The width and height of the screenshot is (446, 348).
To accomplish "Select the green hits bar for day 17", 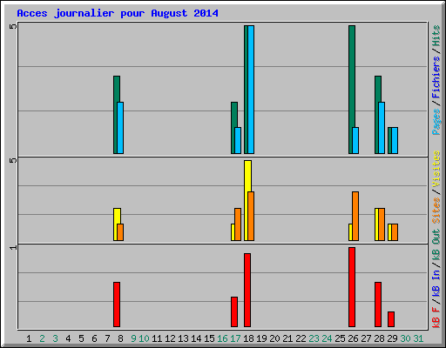I will coord(233,128).
